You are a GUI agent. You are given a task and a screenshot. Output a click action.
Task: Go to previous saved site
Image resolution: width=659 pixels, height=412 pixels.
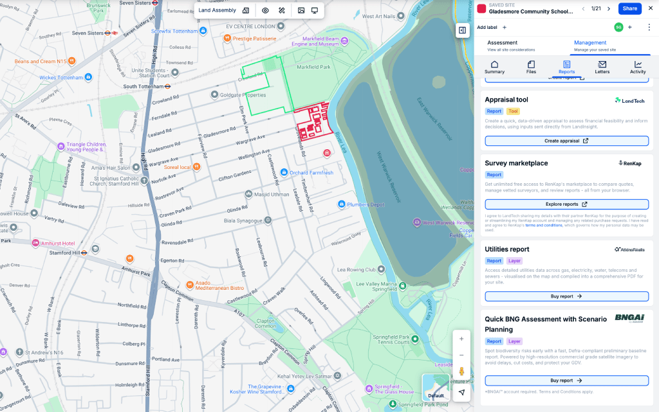tap(583, 8)
